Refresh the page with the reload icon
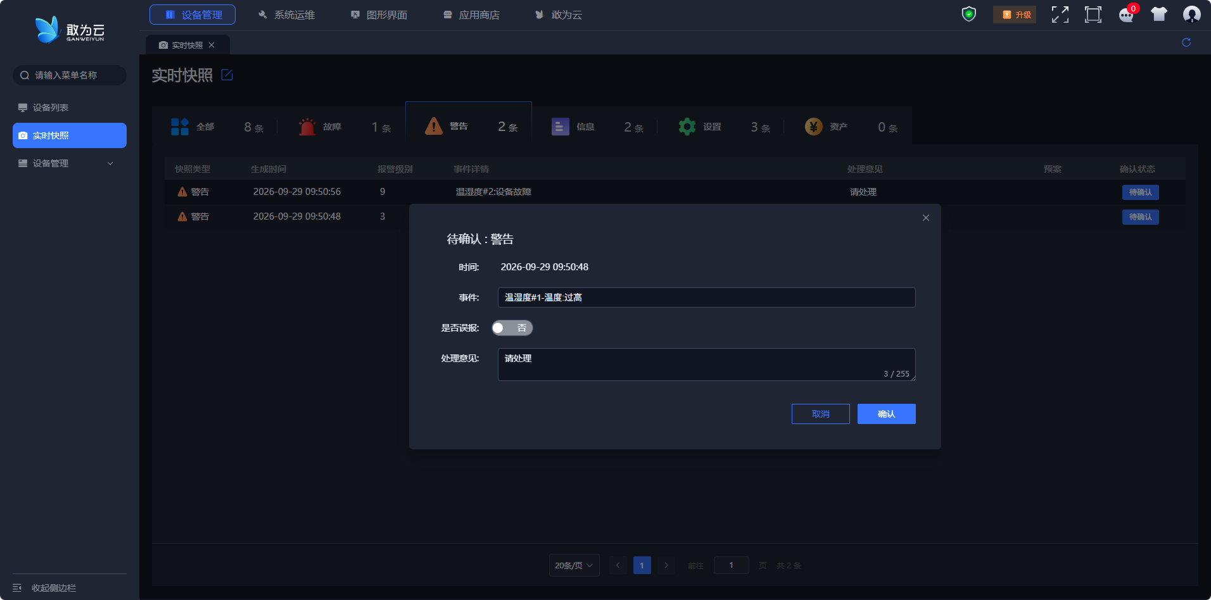The width and height of the screenshot is (1211, 600). 1186,42
